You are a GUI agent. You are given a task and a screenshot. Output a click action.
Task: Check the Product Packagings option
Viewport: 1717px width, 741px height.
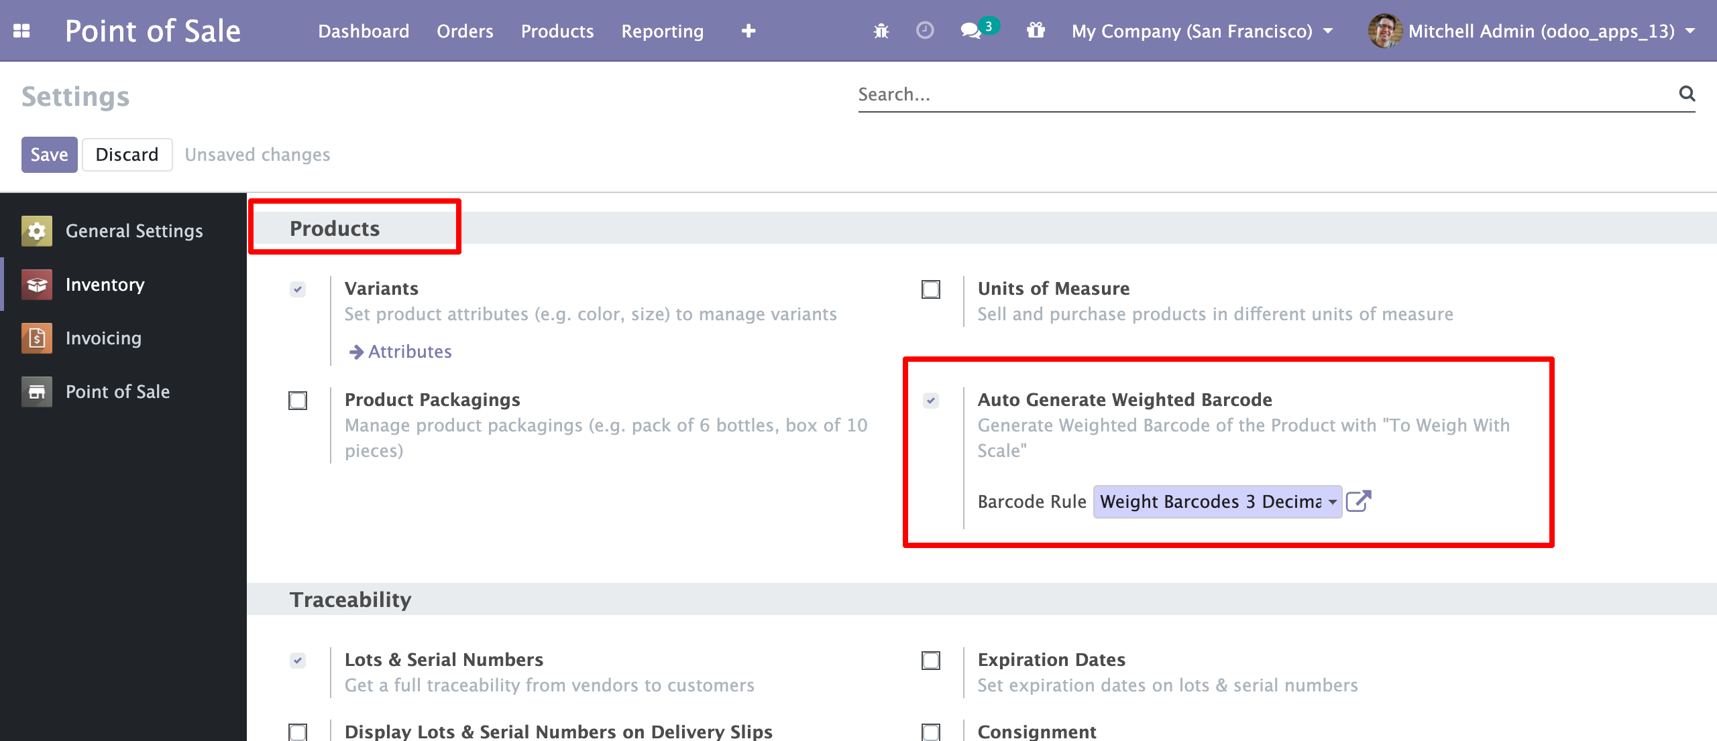[298, 401]
